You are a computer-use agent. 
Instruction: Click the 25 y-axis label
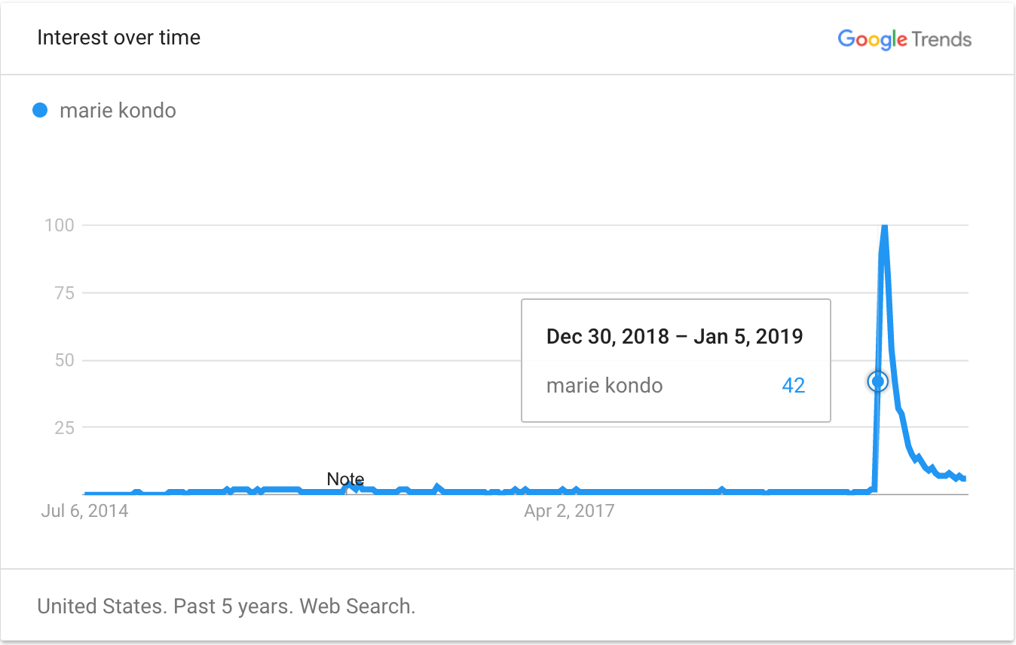(x=64, y=427)
